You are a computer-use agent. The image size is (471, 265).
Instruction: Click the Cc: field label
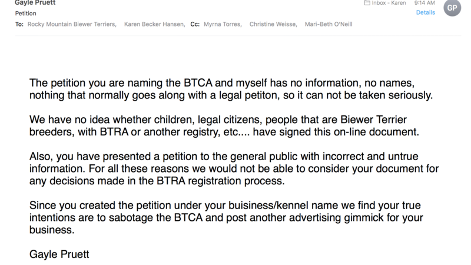point(195,24)
